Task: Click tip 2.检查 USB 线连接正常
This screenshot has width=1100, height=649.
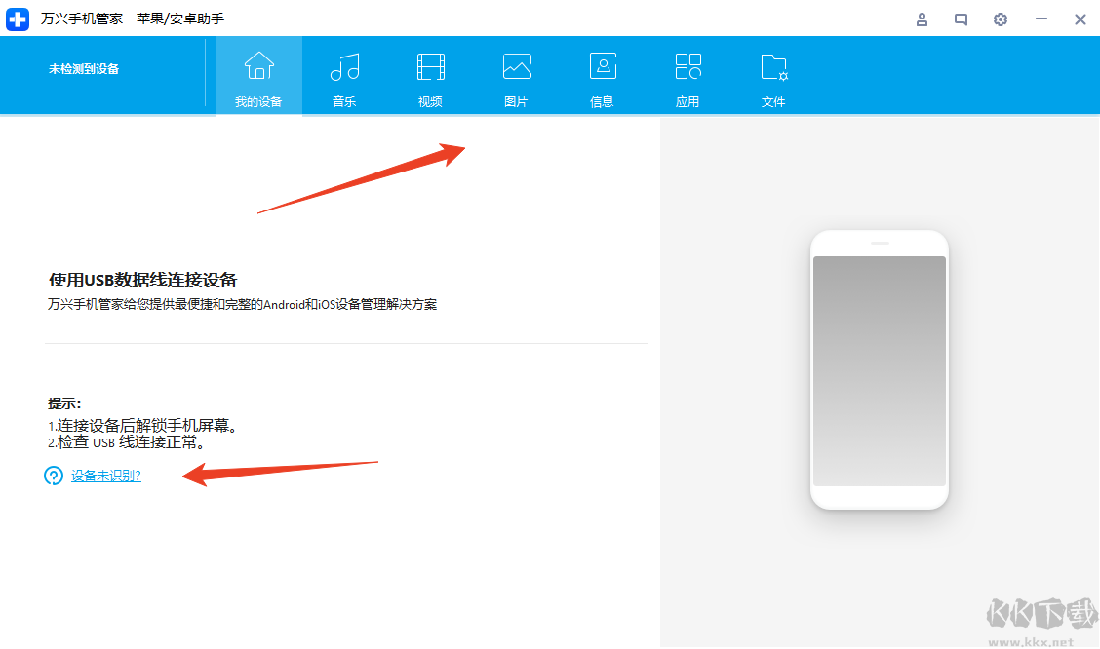Action: point(127,442)
